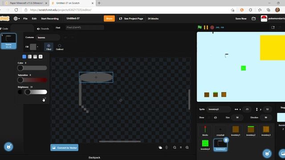285x160 pixels.
Task: Click Convert to Vector
Action: 64,148
